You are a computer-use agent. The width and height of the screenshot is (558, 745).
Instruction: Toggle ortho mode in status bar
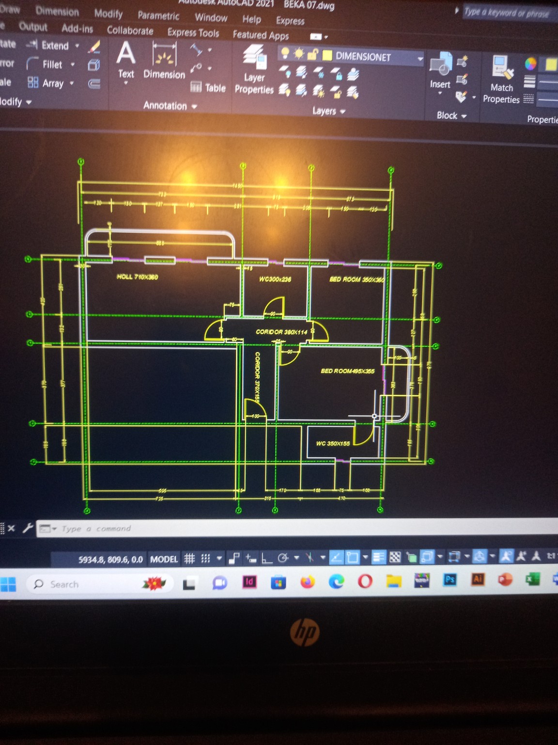(x=266, y=559)
